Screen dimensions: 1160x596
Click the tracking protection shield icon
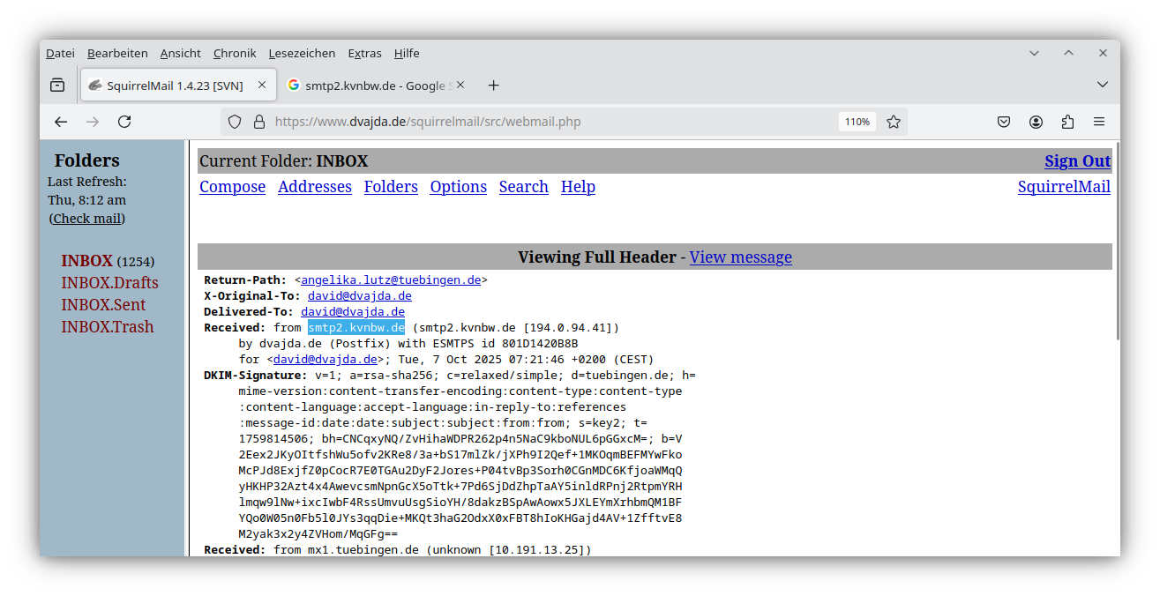(x=234, y=121)
